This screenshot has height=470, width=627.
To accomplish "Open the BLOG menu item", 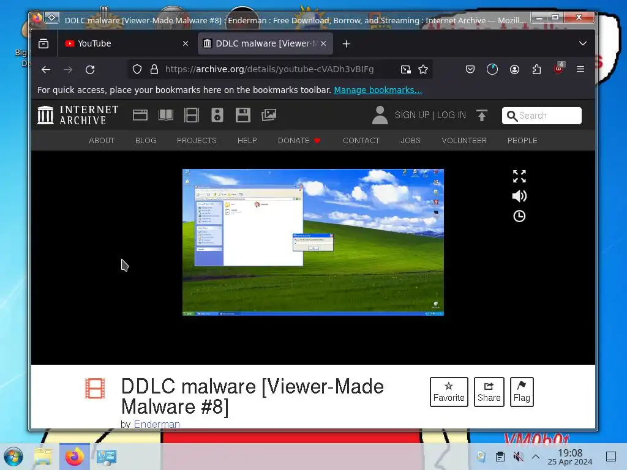I will point(146,141).
